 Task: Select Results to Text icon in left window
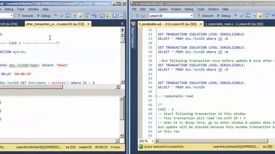point(102,16)
